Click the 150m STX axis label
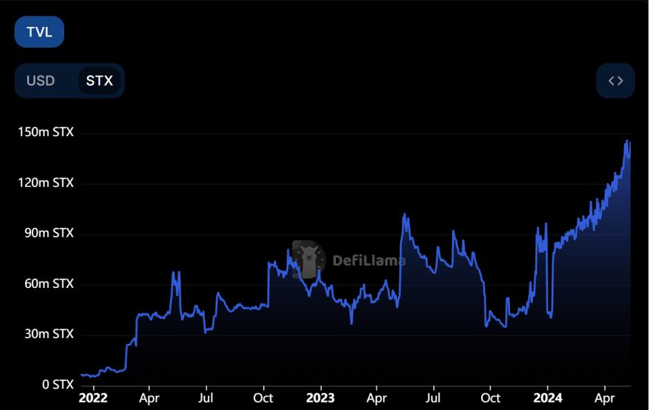649x410 pixels. (x=46, y=133)
